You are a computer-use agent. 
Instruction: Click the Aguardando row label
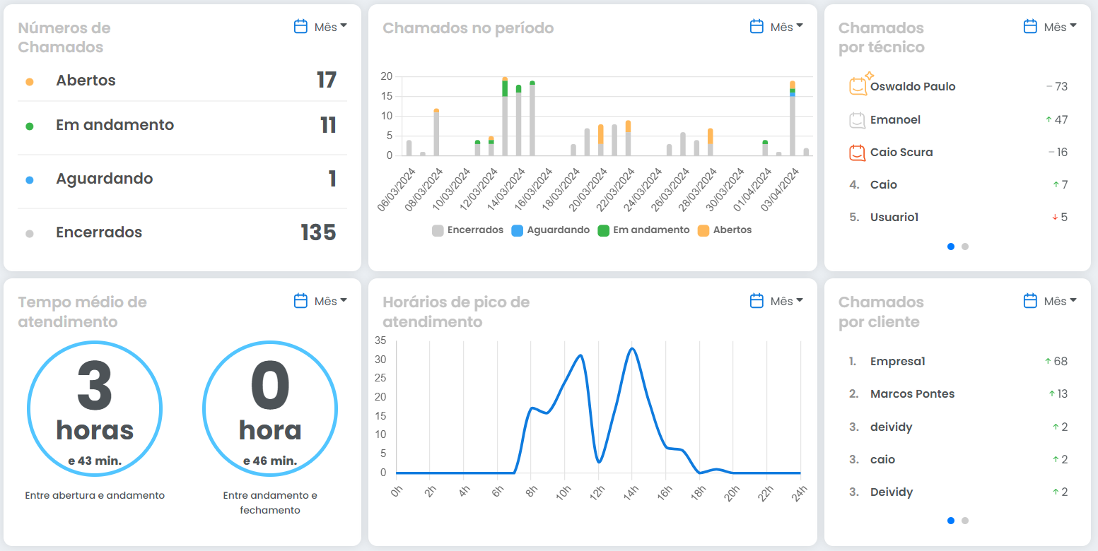tap(105, 179)
